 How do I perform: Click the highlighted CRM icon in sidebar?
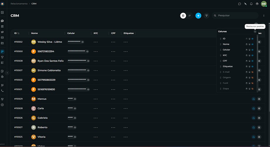(x=2, y=52)
